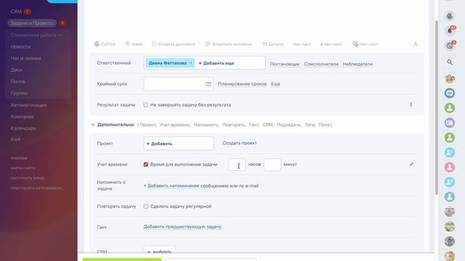Open Компания in the sidebar
The height and width of the screenshot is (261, 465).
tap(23, 117)
